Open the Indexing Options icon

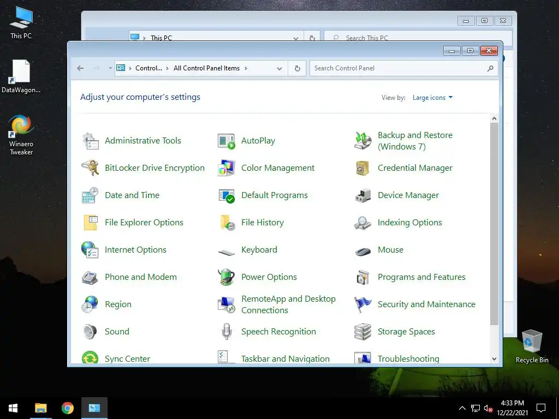pyautogui.click(x=363, y=223)
